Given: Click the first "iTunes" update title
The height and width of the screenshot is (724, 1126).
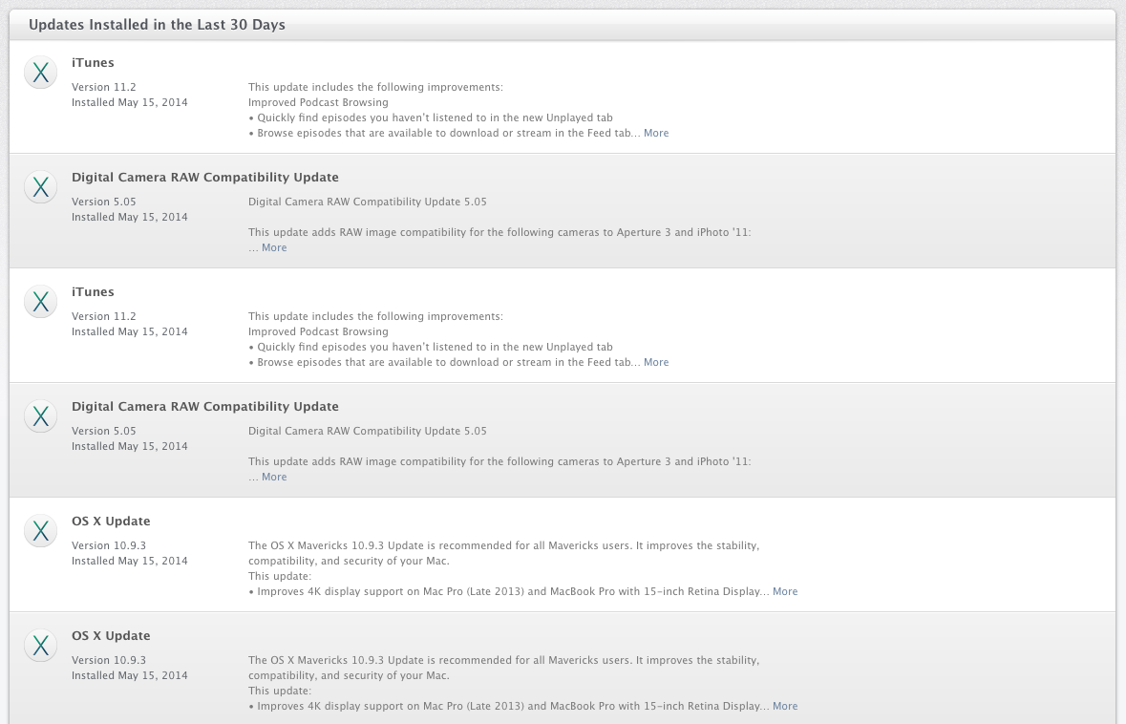Looking at the screenshot, I should point(93,62).
